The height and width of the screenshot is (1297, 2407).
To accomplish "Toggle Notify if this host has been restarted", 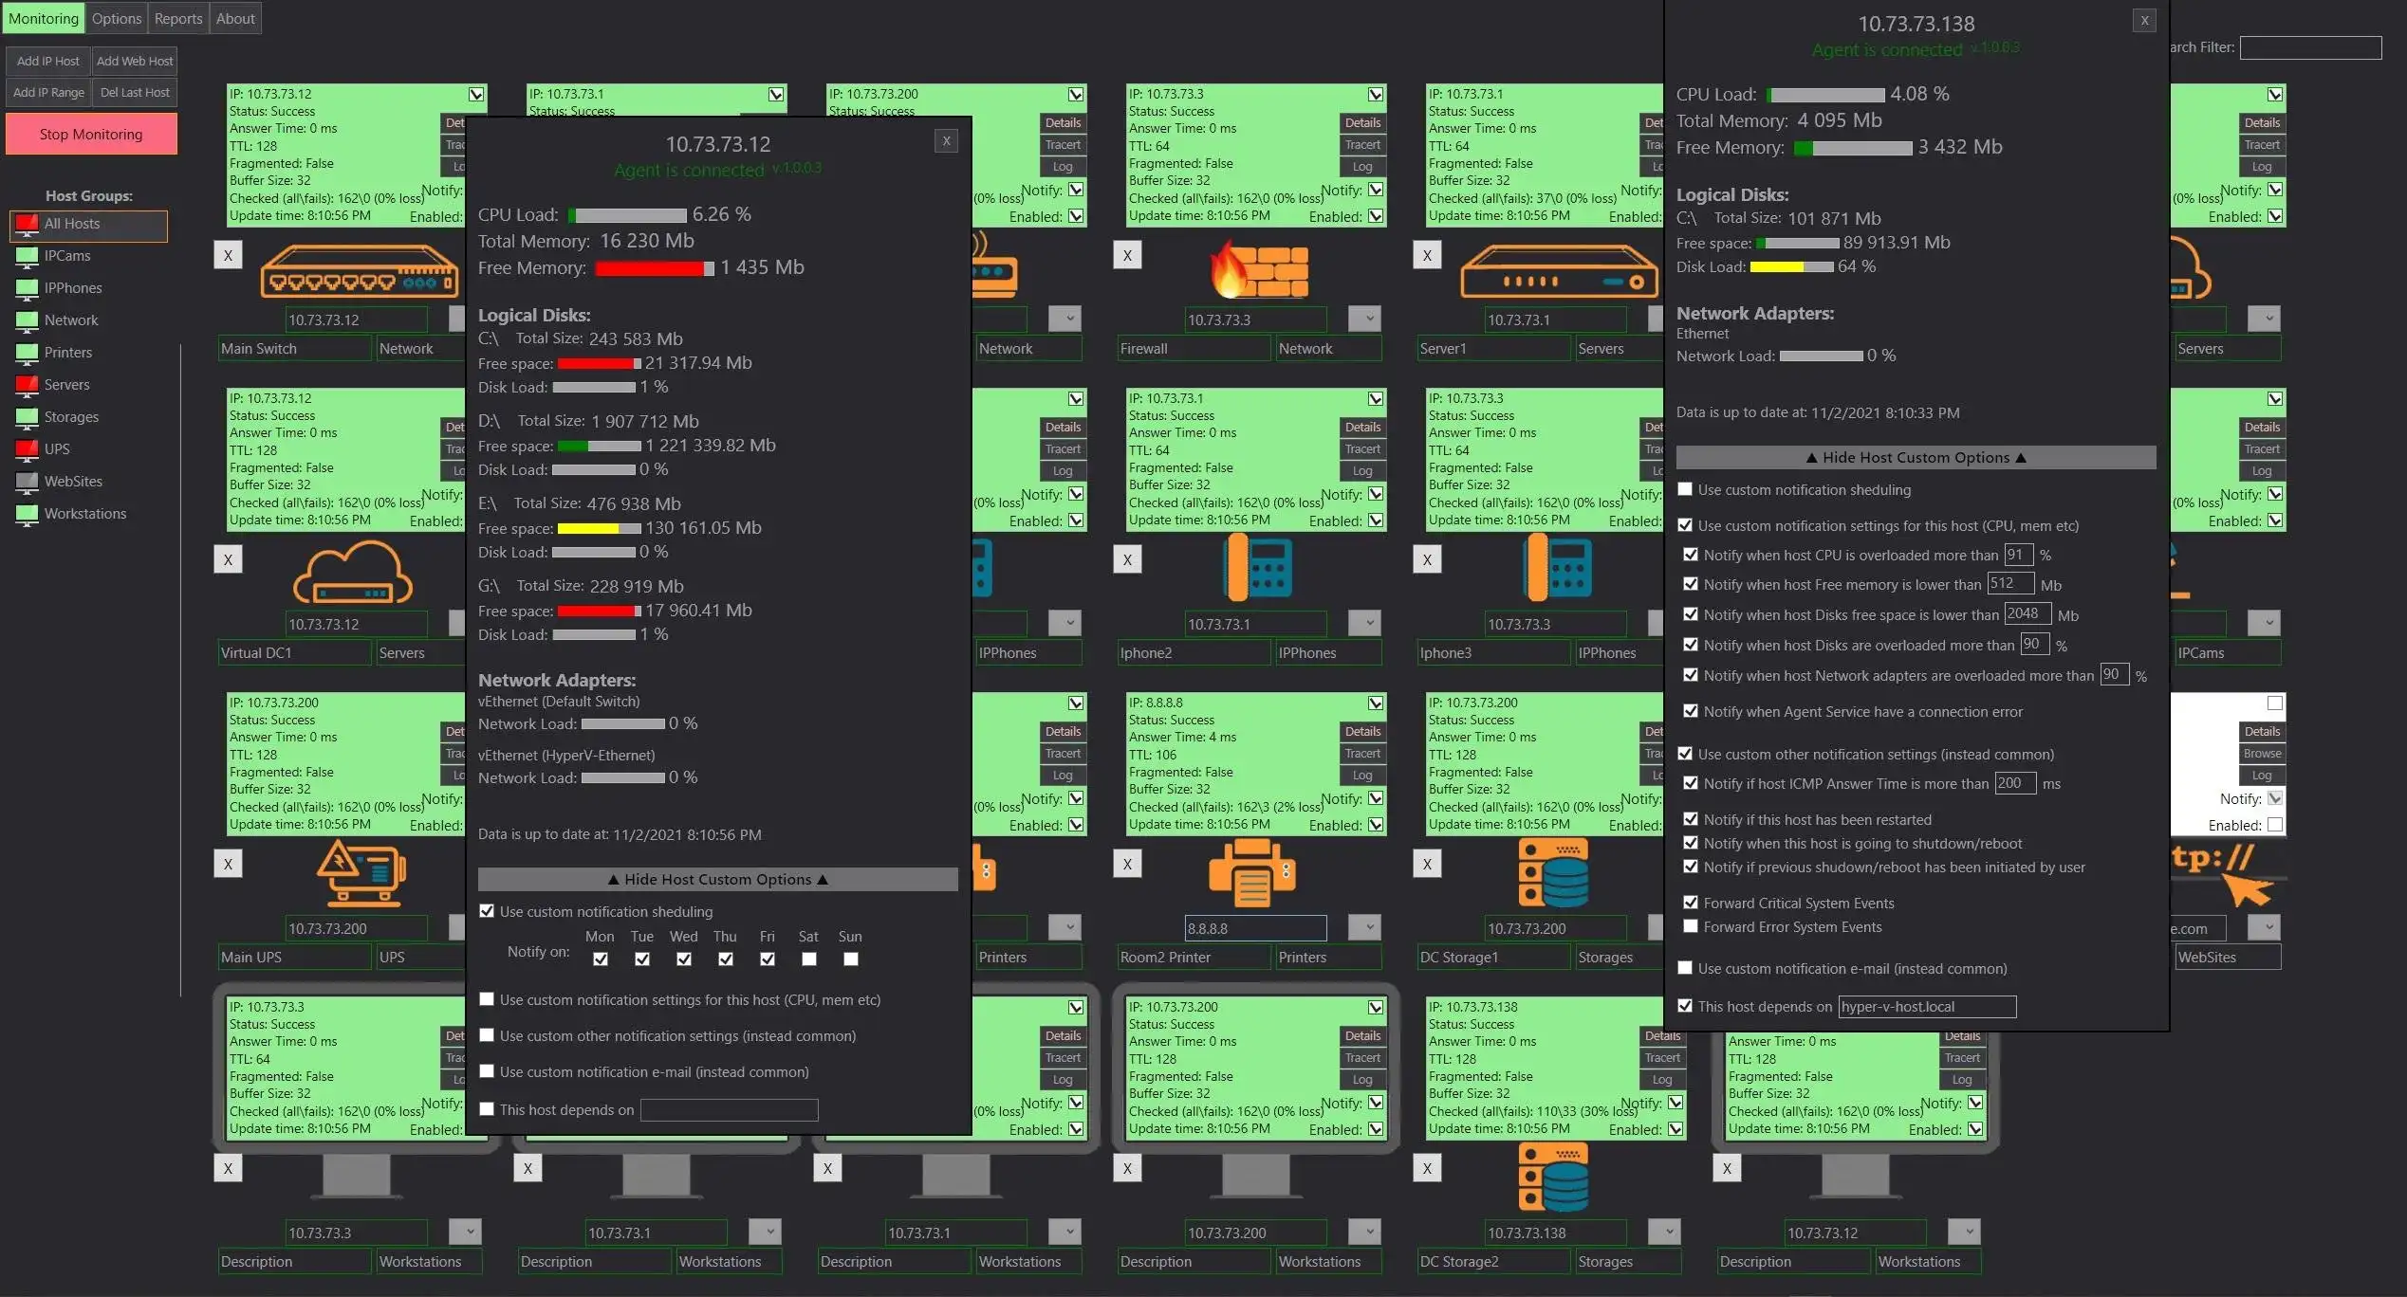I will (x=1691, y=819).
